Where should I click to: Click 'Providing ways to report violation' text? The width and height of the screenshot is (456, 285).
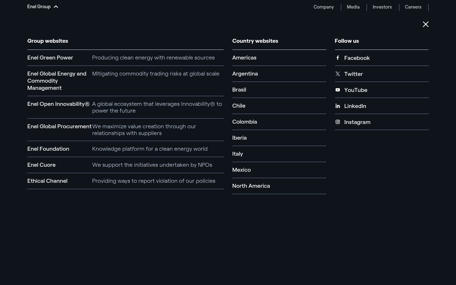[154, 181]
